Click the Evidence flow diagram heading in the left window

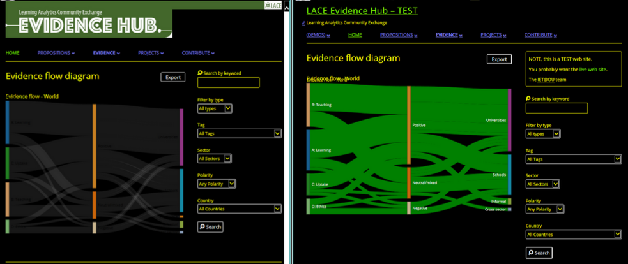(x=52, y=76)
